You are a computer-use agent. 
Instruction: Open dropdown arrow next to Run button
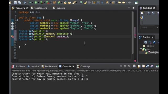tap(38, 3)
